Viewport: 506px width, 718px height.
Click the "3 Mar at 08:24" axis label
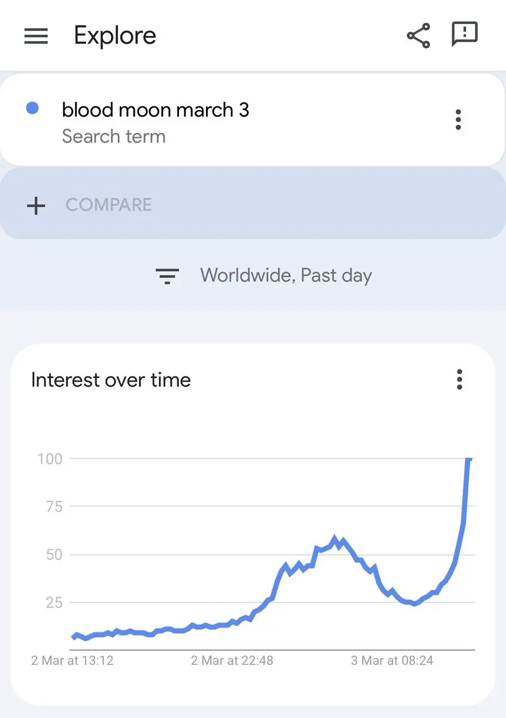[392, 661]
